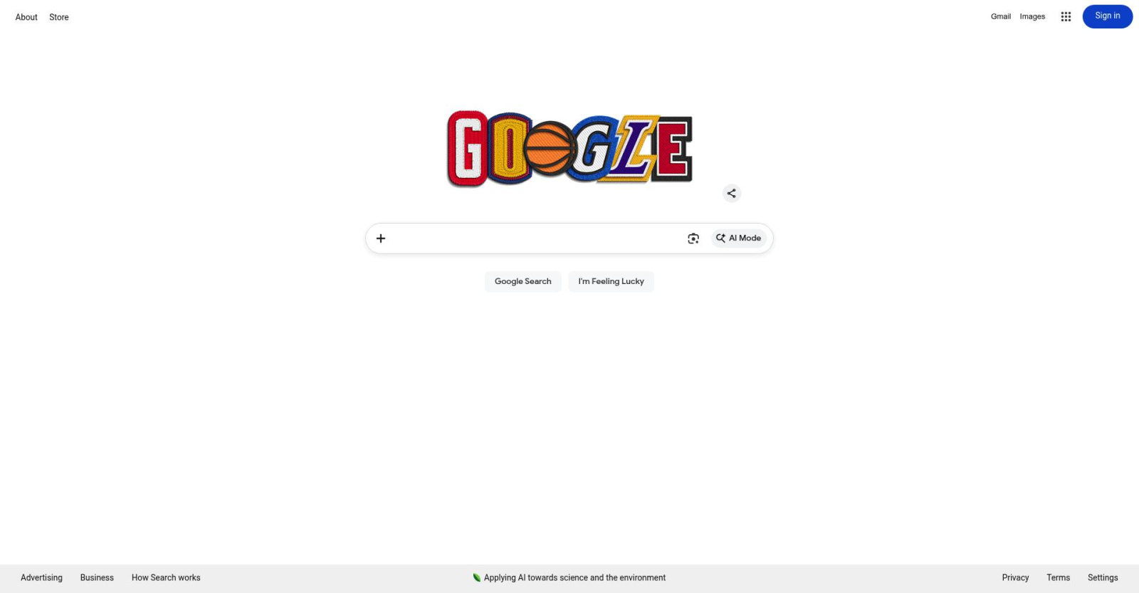
Task: Click the plus icon in search box
Action: tap(381, 238)
